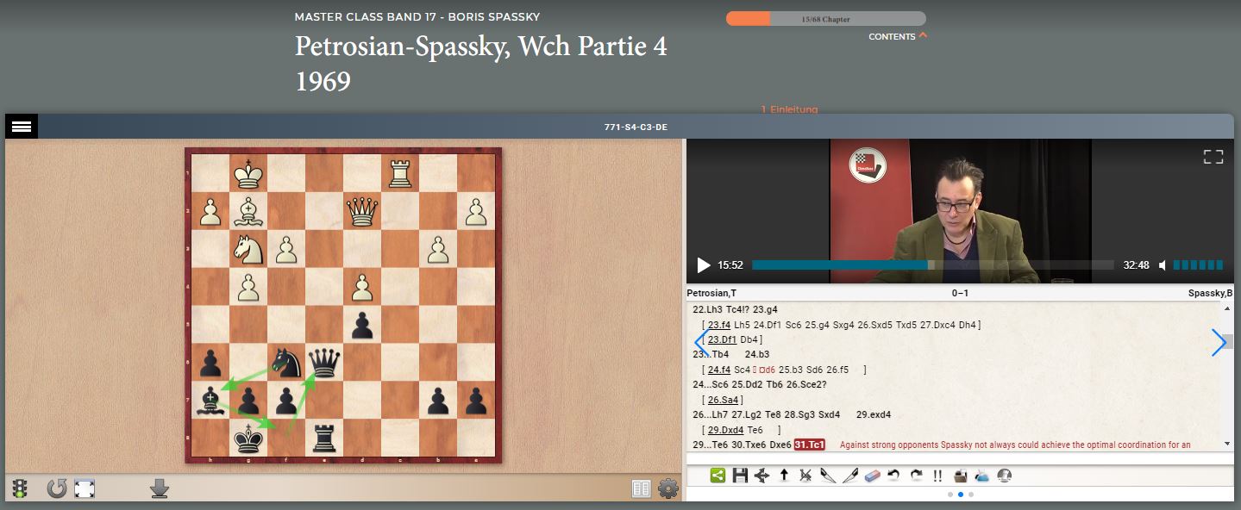Save the game with the floppy disk icon

tap(739, 475)
